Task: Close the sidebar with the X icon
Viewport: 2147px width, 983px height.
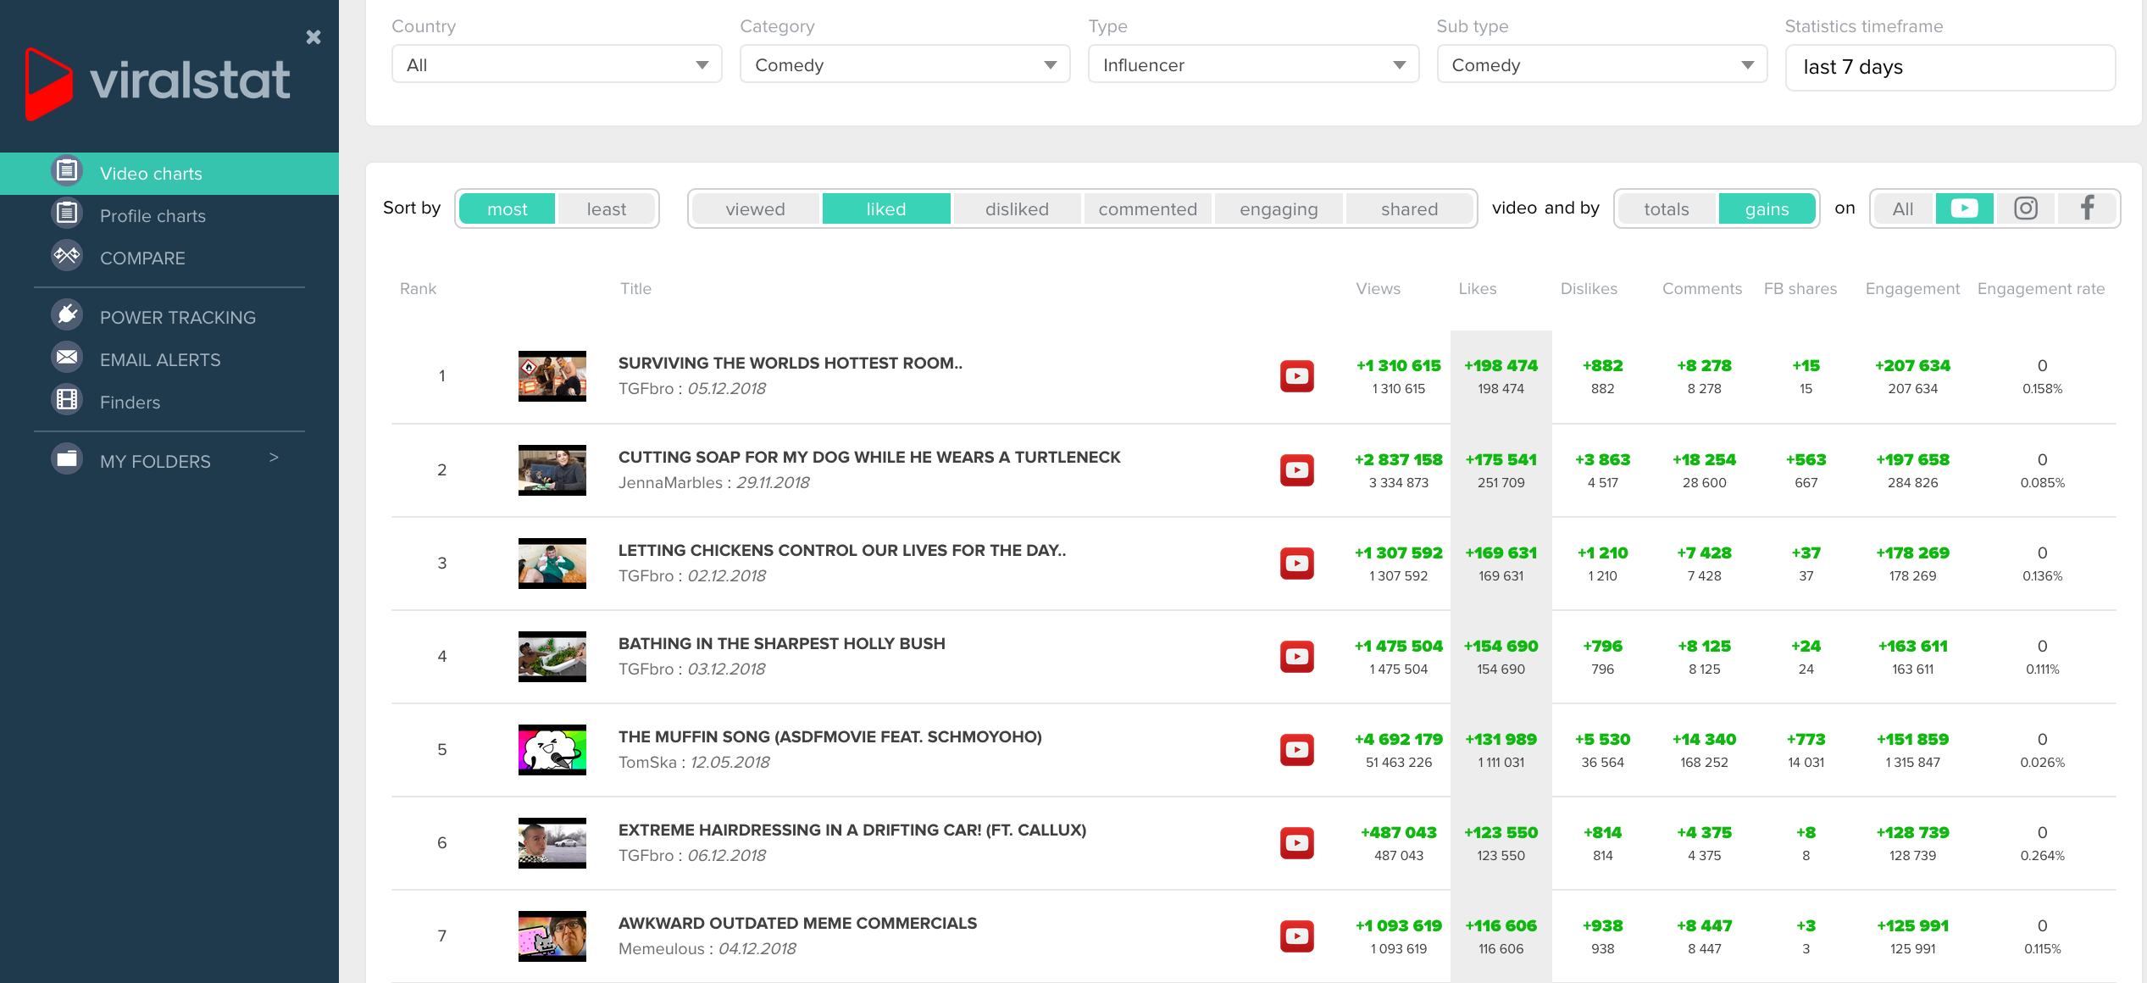Action: point(313,36)
